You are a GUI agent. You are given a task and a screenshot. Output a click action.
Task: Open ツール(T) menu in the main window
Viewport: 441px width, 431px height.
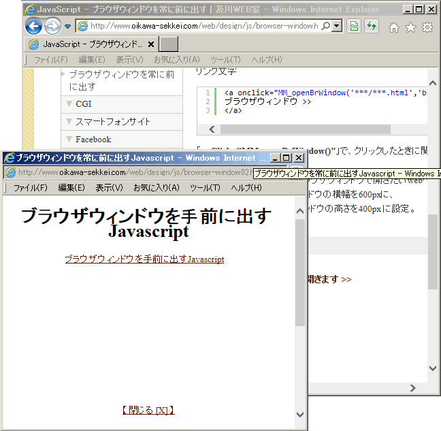tap(225, 60)
